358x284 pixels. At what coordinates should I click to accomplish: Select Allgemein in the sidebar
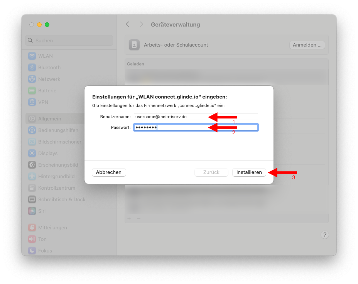click(49, 119)
